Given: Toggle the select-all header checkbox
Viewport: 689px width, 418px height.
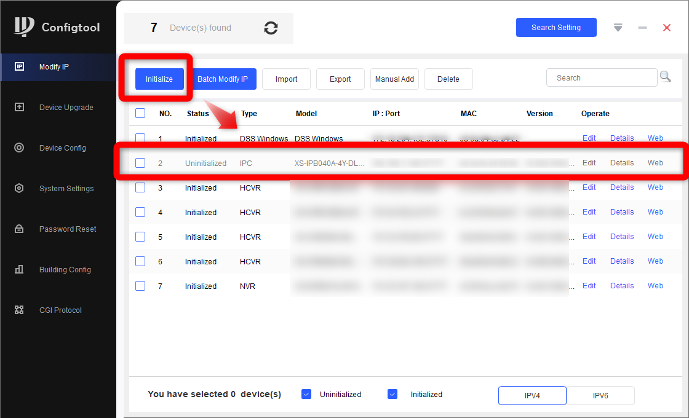Looking at the screenshot, I should [140, 113].
